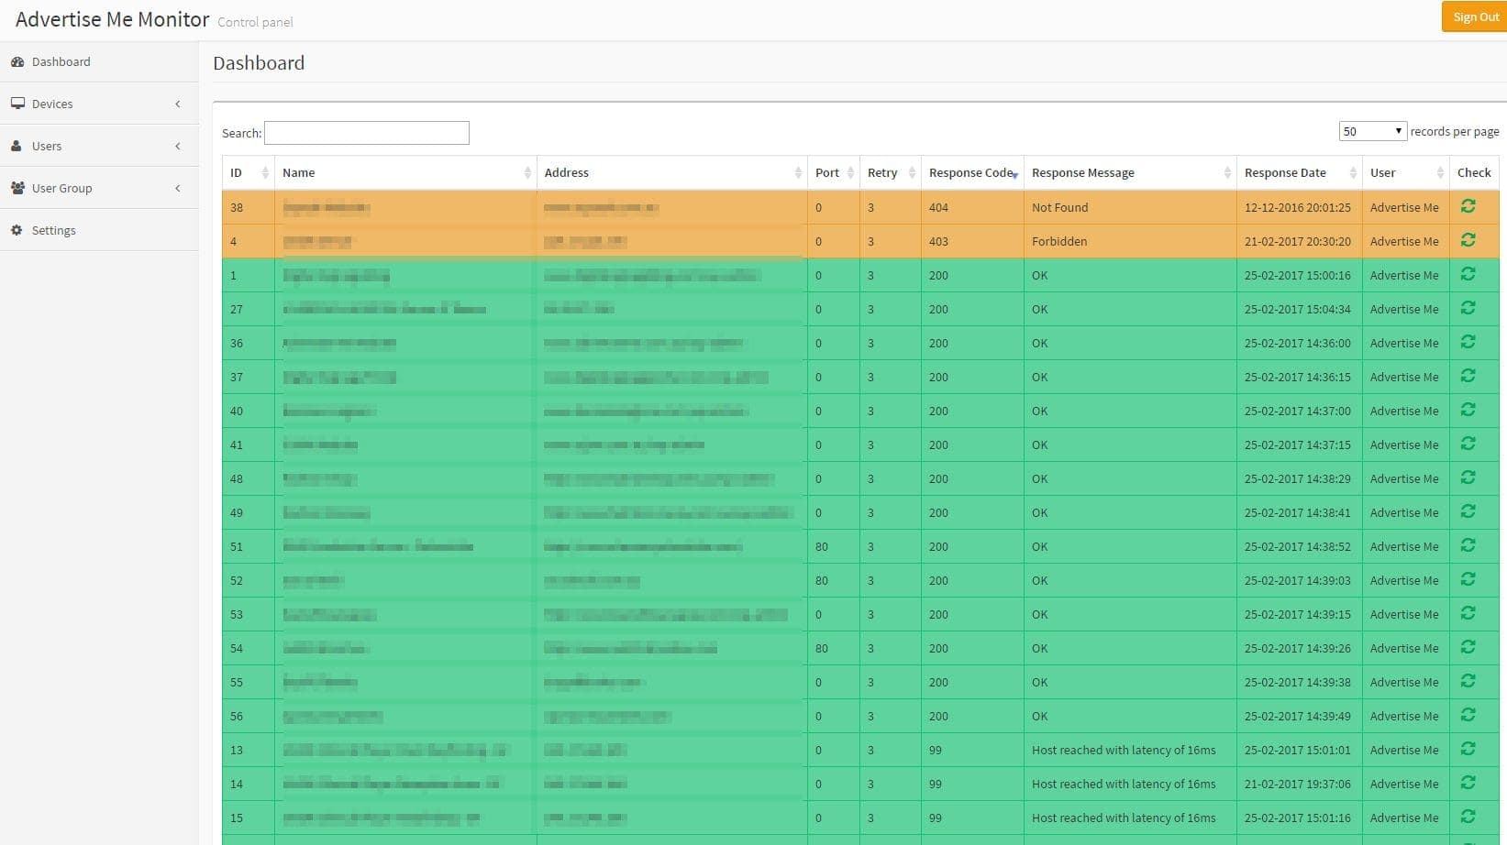
Task: Open the User Group icon in sidebar
Action: click(x=17, y=187)
